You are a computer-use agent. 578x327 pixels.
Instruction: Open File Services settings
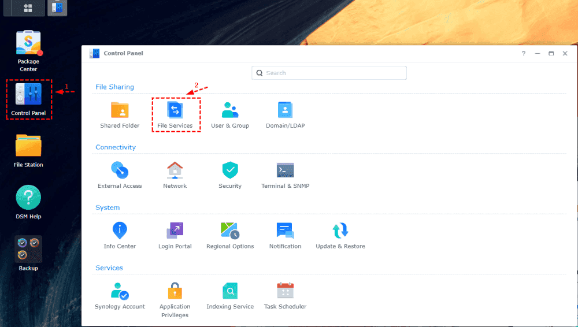click(x=175, y=115)
